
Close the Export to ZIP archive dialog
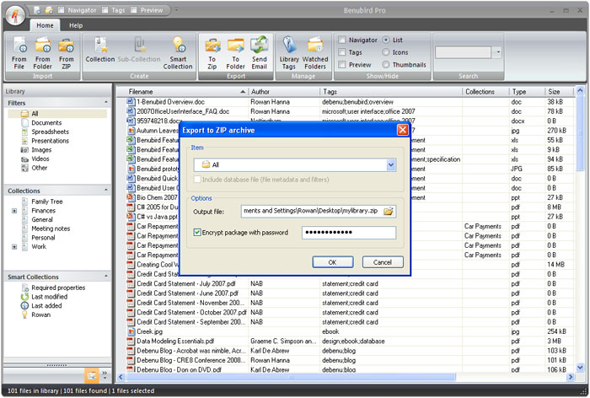(x=402, y=131)
